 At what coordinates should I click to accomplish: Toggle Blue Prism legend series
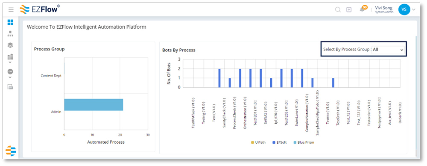tap(304, 142)
